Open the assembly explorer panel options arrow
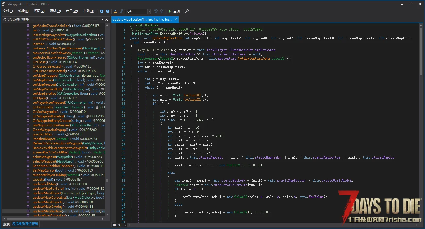The width and height of the screenshot is (425, 229). point(102,20)
